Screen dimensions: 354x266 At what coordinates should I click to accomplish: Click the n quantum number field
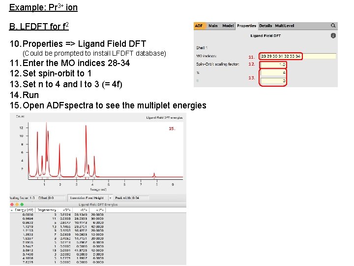tap(273, 72)
